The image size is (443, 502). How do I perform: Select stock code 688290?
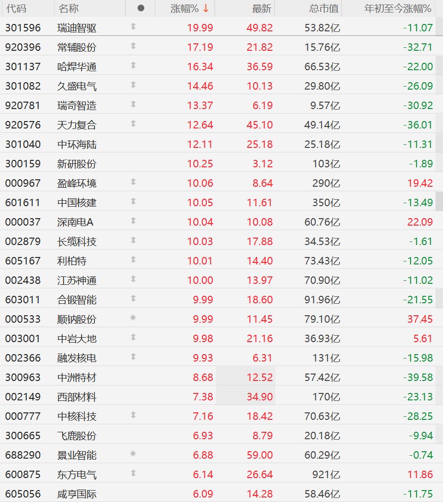tap(23, 455)
